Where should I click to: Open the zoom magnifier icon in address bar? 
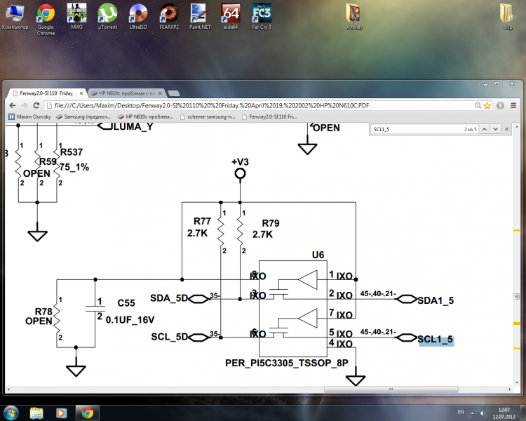[478, 105]
